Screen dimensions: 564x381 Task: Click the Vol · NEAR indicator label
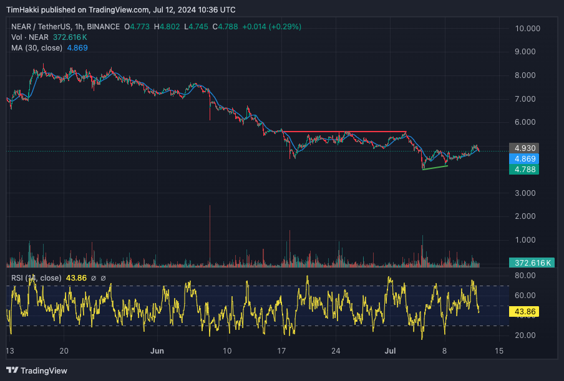pos(29,37)
